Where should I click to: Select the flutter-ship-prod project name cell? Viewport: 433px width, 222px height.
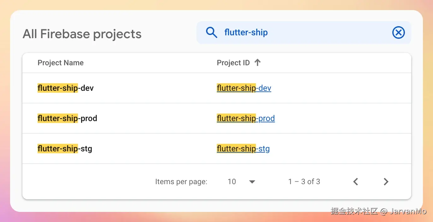click(x=67, y=118)
